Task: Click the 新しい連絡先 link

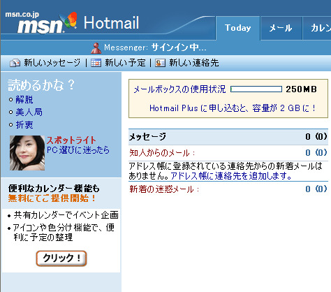Action: (x=194, y=63)
